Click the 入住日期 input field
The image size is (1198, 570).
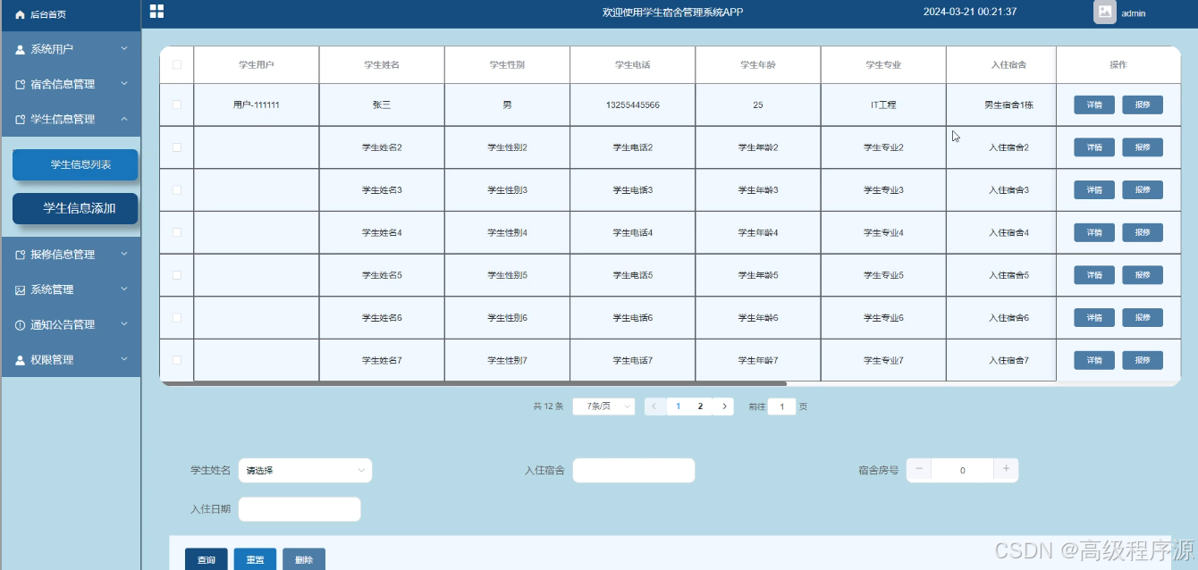pyautogui.click(x=299, y=509)
